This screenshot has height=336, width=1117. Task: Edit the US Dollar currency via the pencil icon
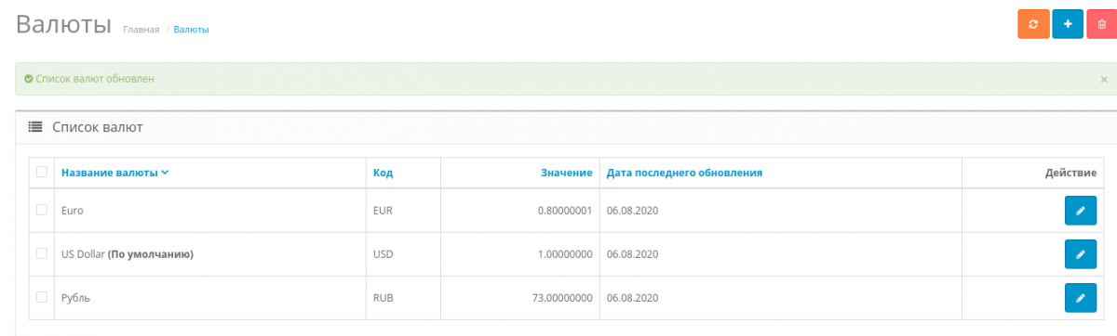1081,254
